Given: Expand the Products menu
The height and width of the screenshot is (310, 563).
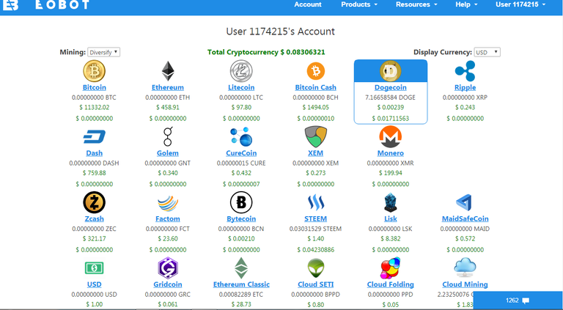Looking at the screenshot, I should (359, 4).
